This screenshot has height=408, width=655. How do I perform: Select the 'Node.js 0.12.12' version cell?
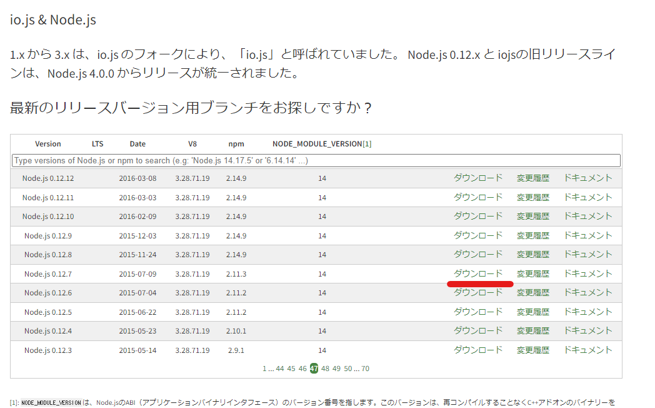[x=48, y=178]
